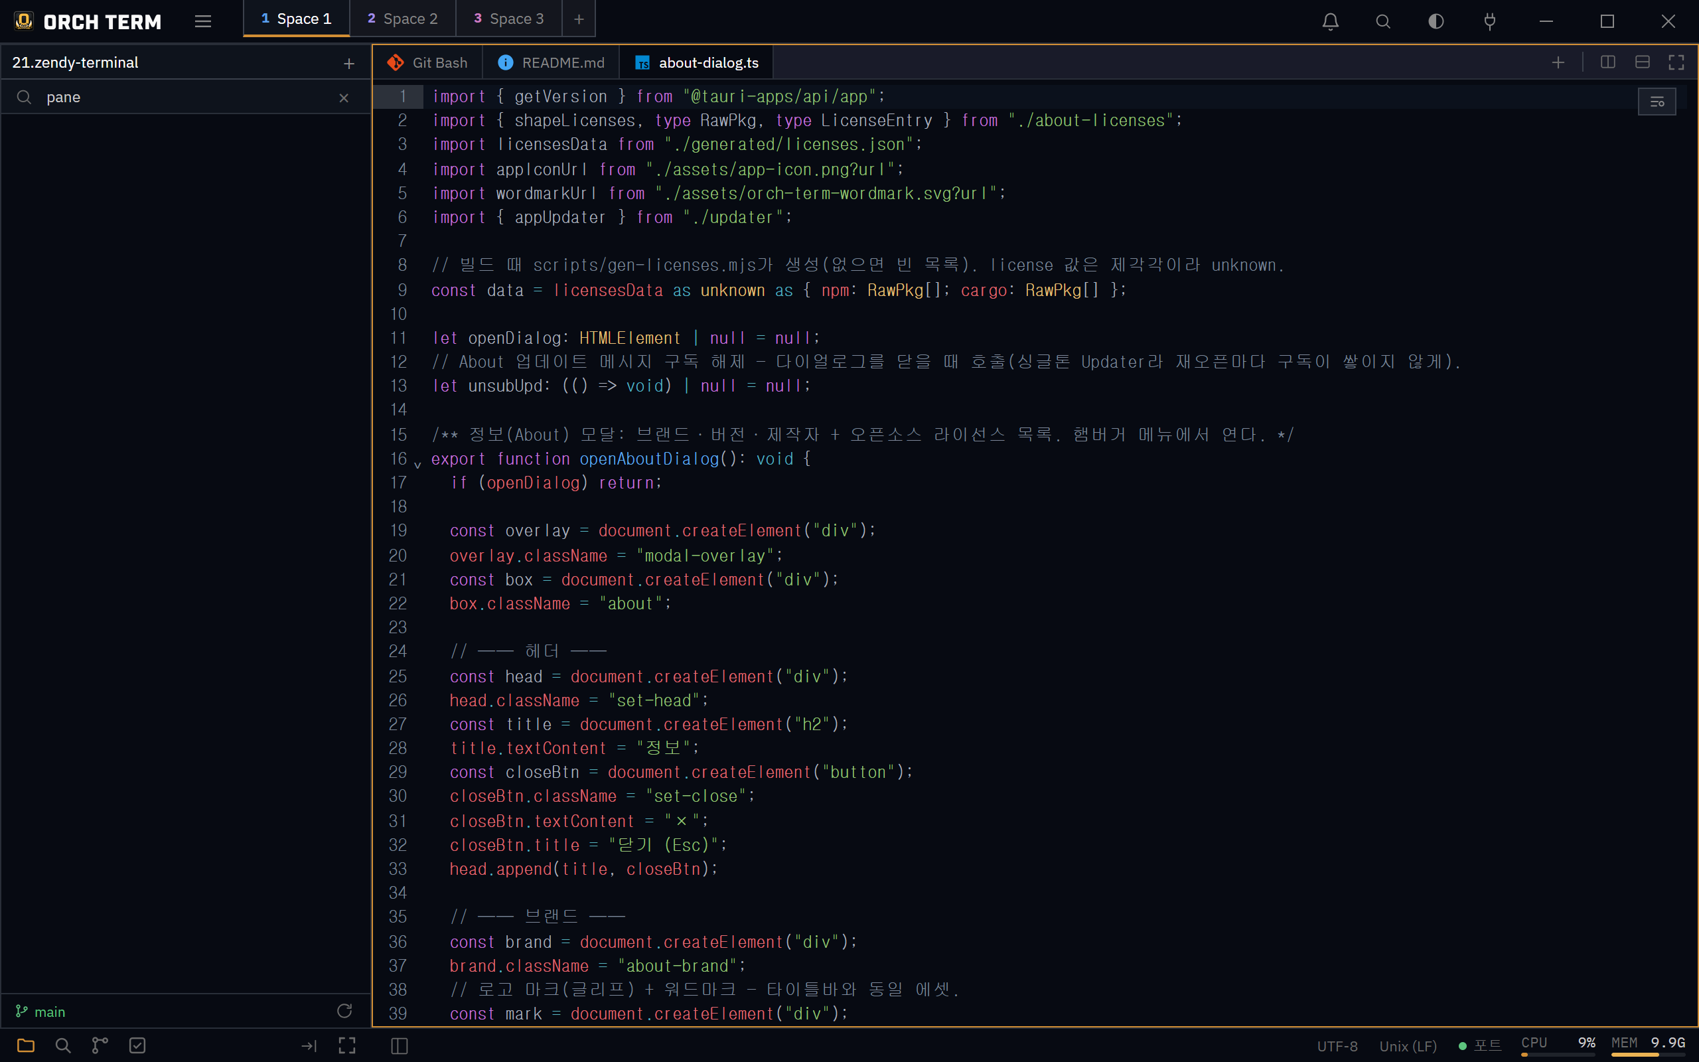
Task: Open the checklist tasks icon
Action: coord(137,1045)
